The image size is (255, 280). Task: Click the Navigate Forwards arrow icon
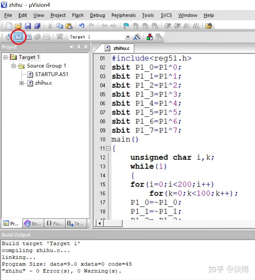point(113,26)
